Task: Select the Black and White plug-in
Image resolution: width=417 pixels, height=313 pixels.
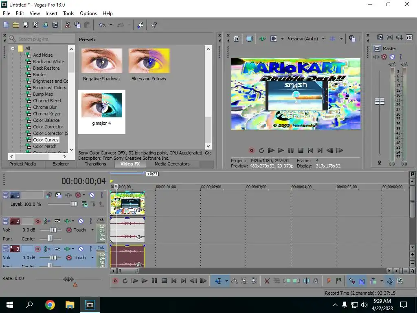Action: tap(48, 62)
